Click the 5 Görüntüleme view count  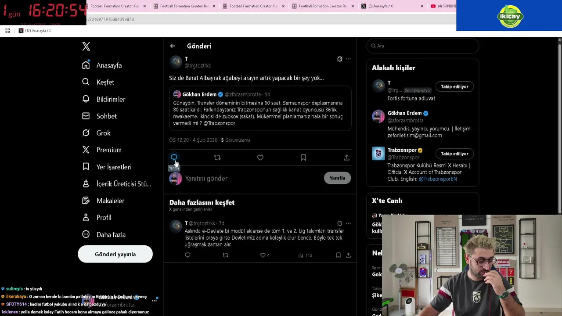(x=236, y=140)
